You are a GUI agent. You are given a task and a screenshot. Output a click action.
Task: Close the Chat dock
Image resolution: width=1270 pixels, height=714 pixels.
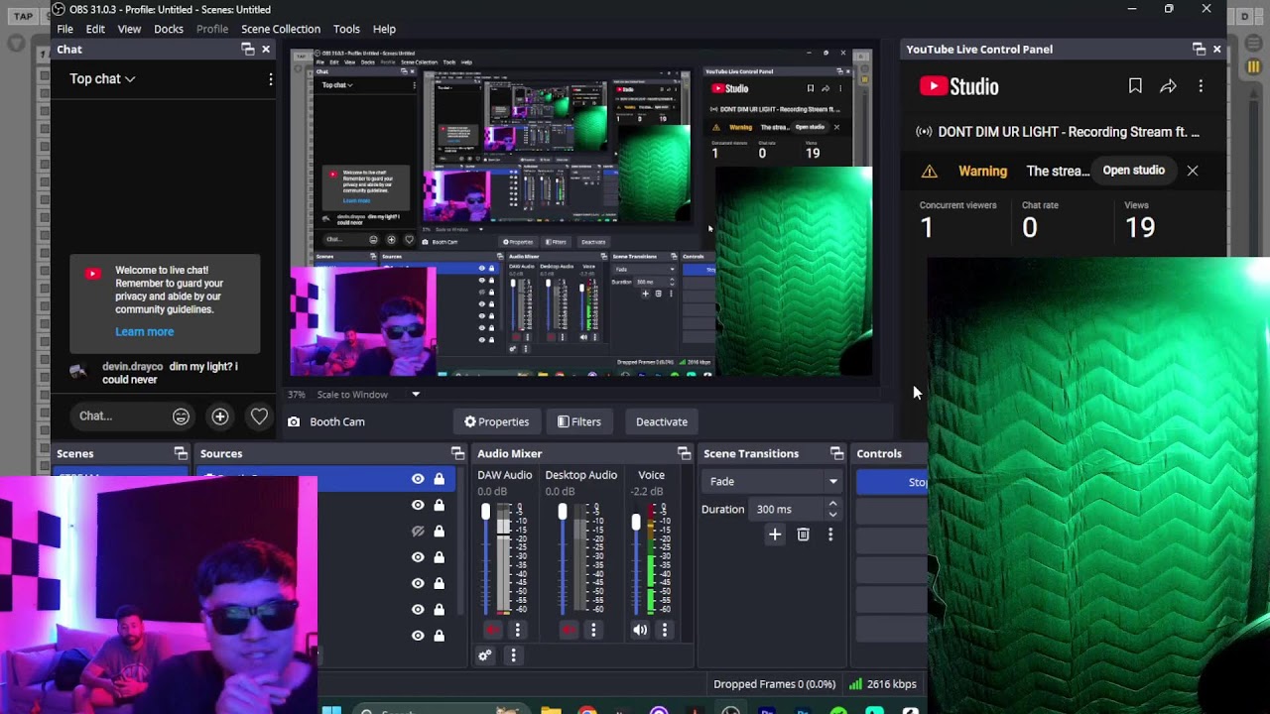(266, 50)
